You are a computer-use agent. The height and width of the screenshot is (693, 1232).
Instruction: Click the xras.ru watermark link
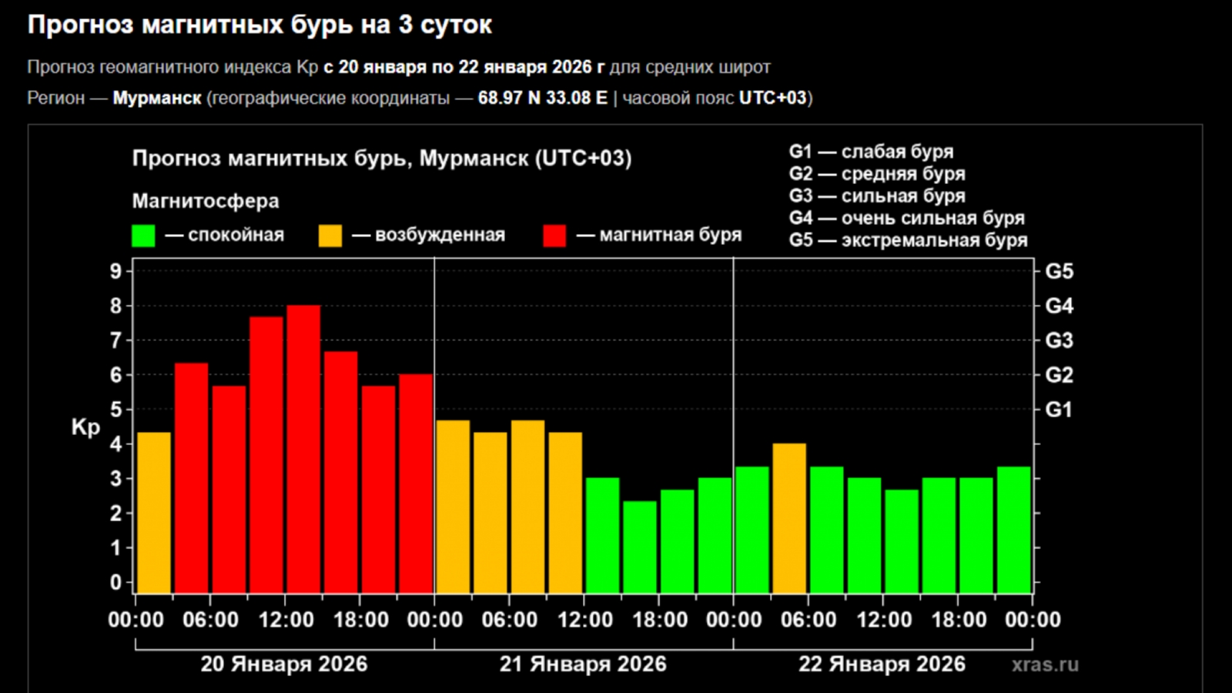click(x=1045, y=665)
